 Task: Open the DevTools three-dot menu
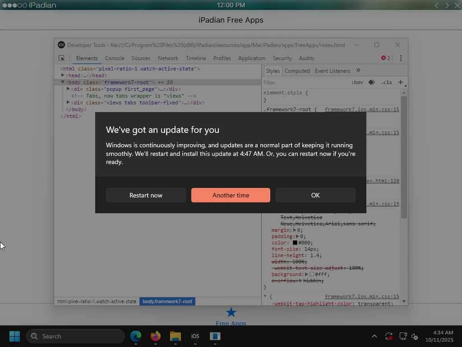(401, 58)
